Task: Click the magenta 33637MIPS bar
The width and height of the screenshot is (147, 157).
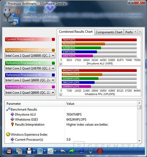Action: point(77,56)
